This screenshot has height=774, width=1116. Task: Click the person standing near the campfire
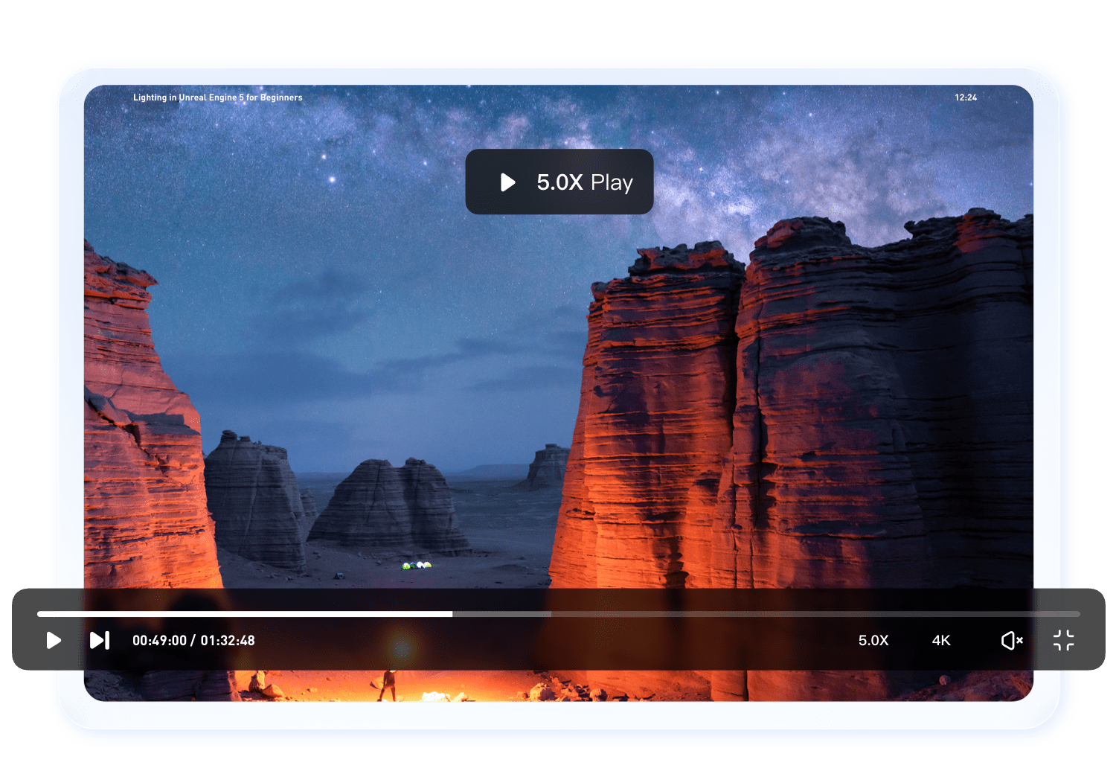tap(388, 685)
